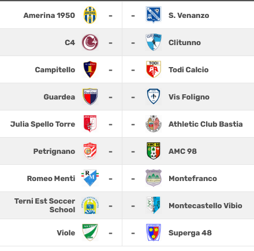Click the Julia Spello Torre crest
254x251 pixels.
point(90,124)
